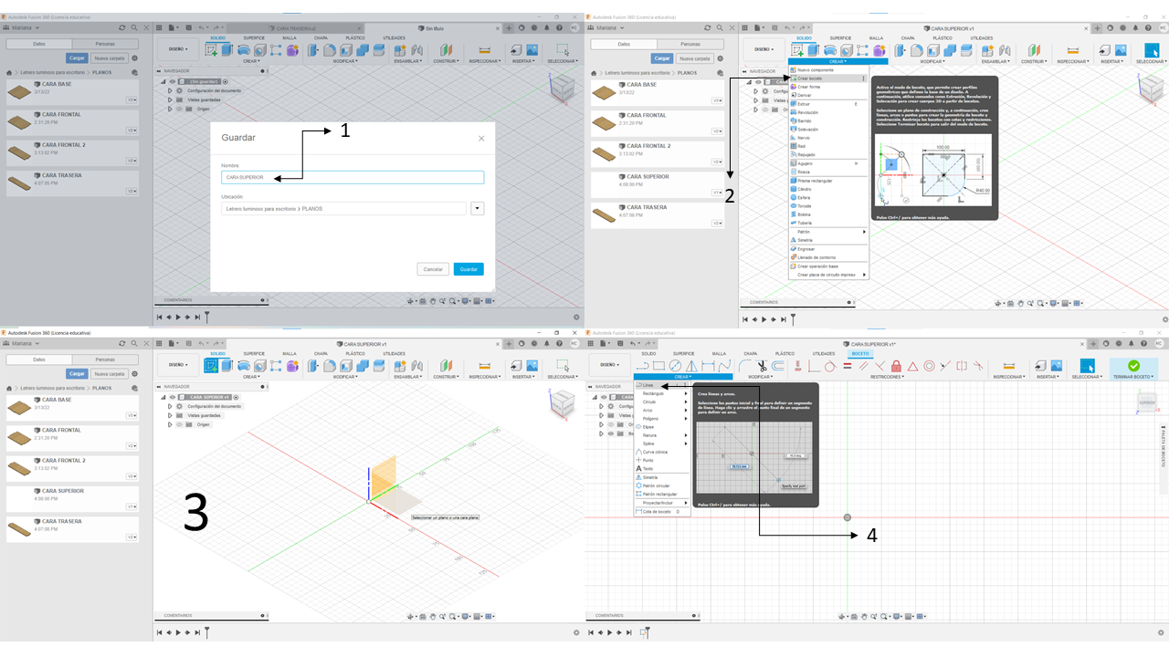1169x657 pixels.
Task: Click Create Sketch icon in top-left window toolbar
Action: [x=213, y=50]
